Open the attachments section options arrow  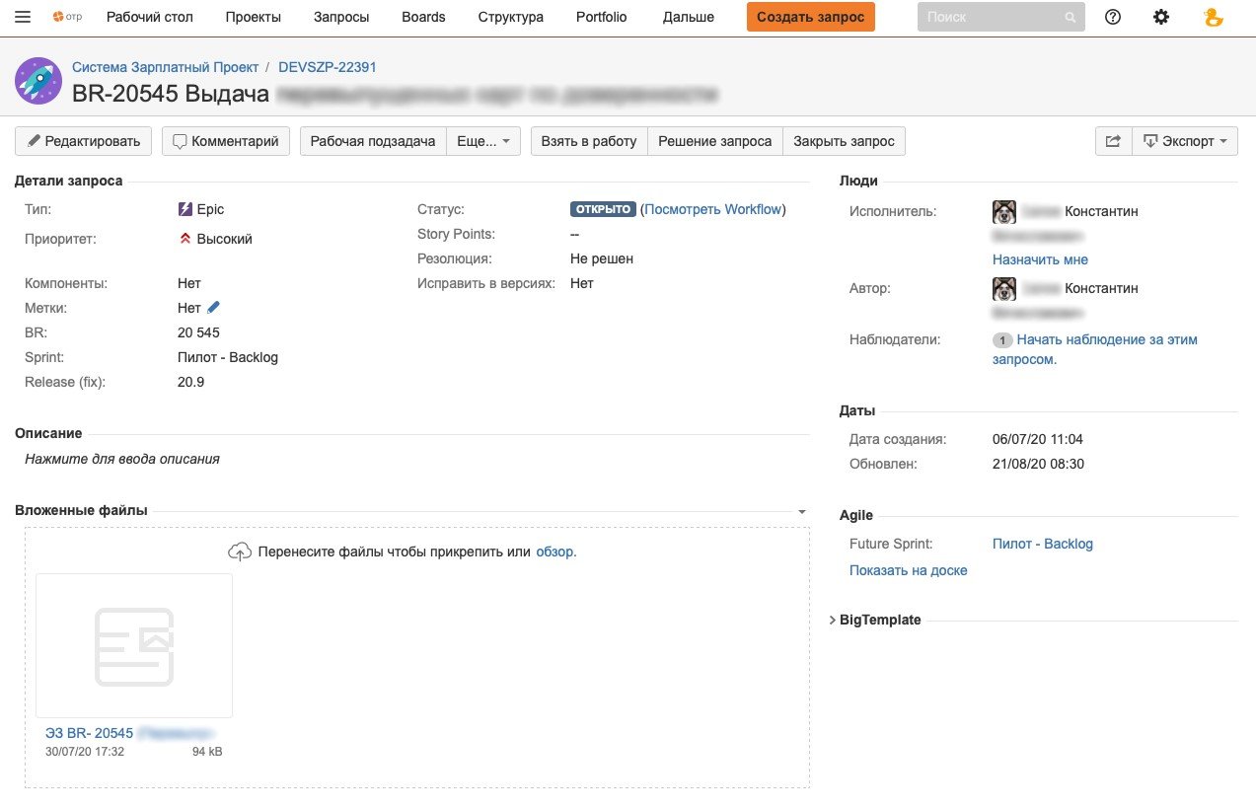pos(802,512)
